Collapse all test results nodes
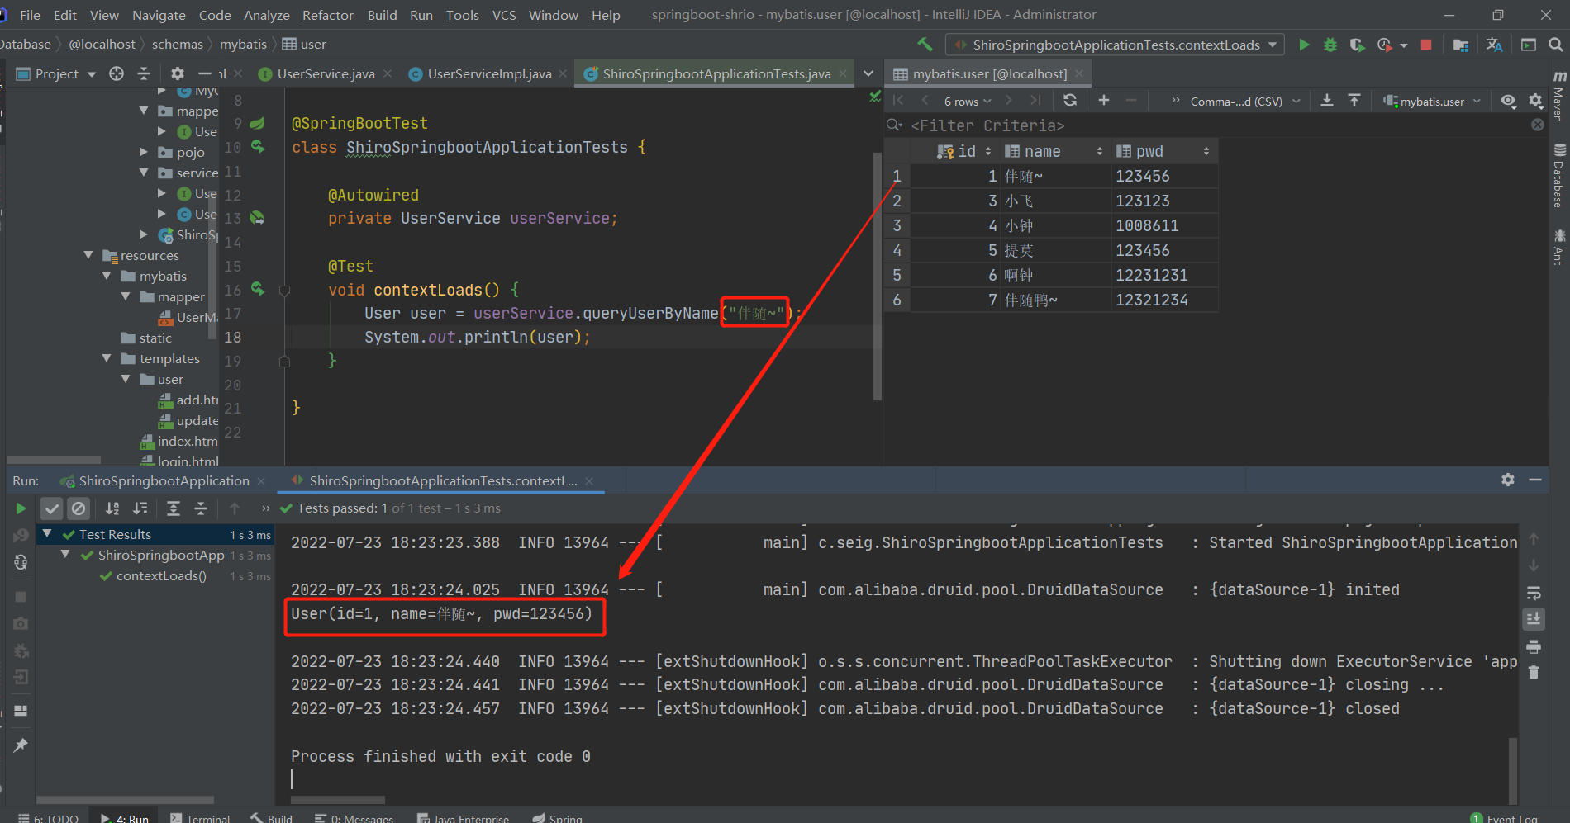Viewport: 1570px width, 823px height. (201, 508)
